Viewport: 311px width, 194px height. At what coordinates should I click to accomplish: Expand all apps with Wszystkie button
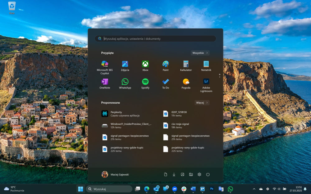[x=200, y=53]
